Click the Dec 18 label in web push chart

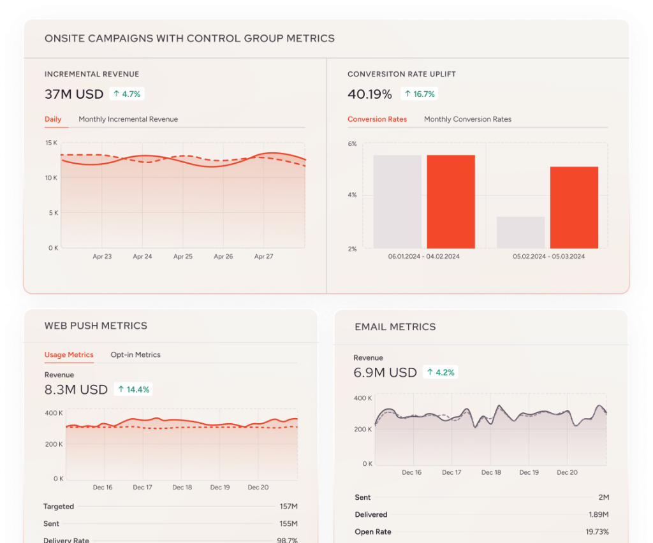tap(182, 488)
